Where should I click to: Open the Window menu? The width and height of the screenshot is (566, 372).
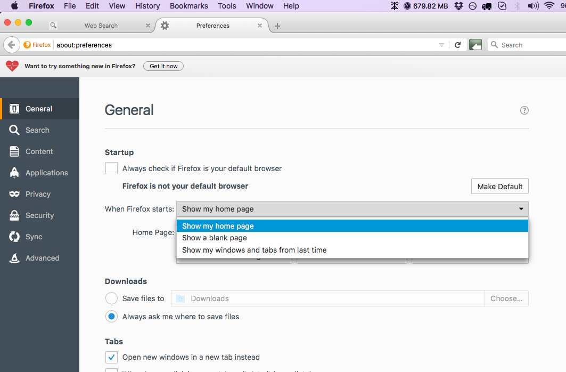(259, 6)
